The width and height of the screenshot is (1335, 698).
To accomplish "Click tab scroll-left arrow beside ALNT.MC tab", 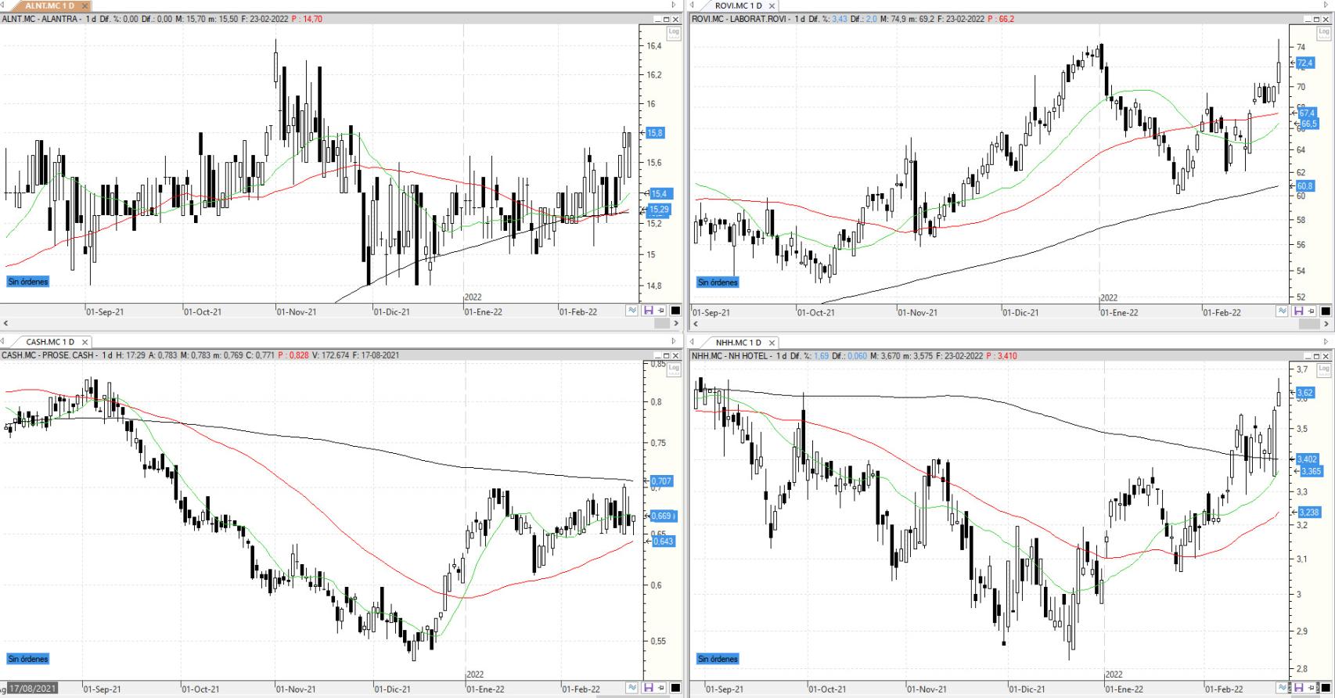I will [x=4, y=5].
